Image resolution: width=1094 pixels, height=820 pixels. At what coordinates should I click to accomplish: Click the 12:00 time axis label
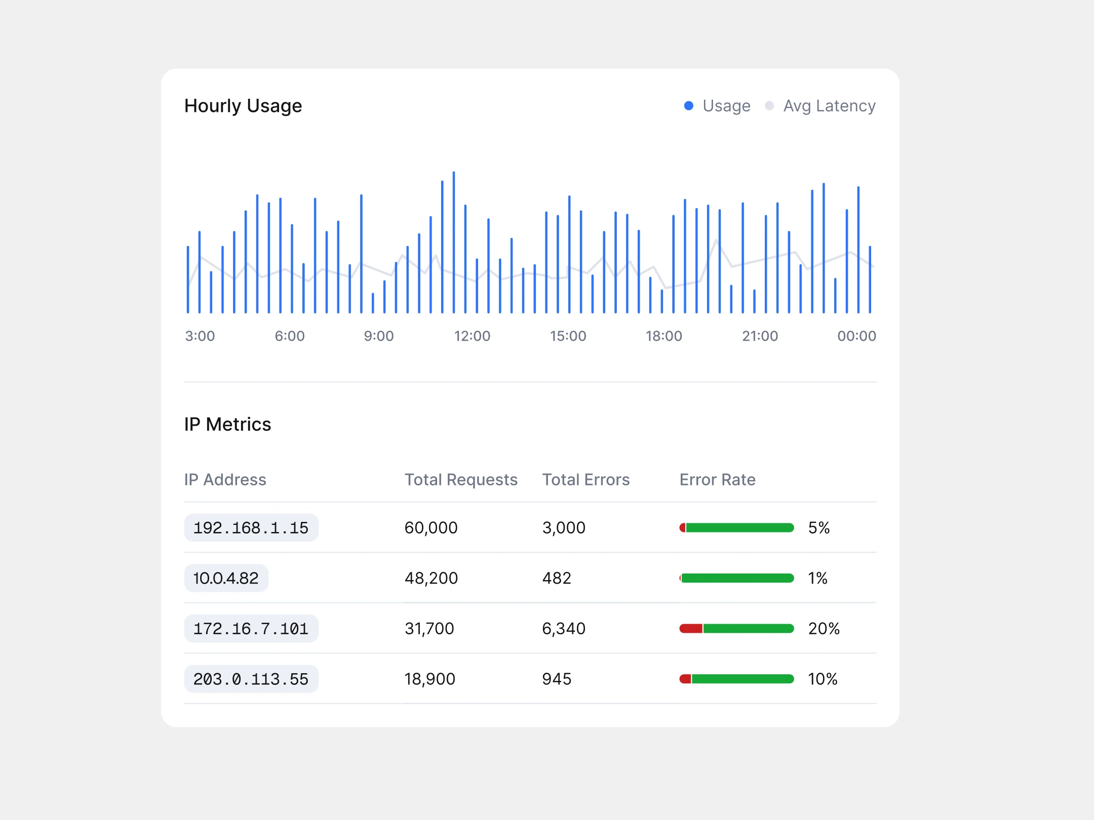tap(472, 336)
